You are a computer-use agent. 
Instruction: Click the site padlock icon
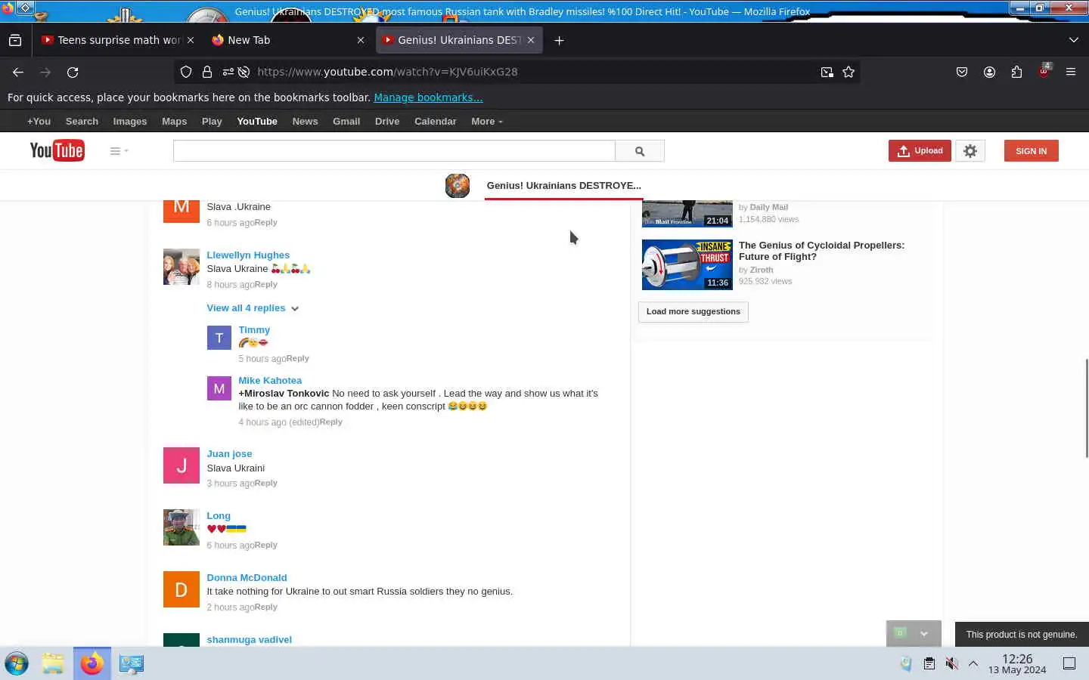[206, 72]
